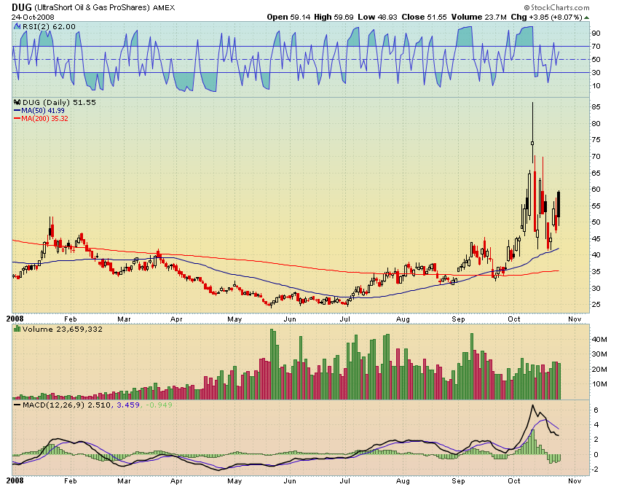Click the Low 48.93 value
The image size is (619, 487).
(x=377, y=17)
